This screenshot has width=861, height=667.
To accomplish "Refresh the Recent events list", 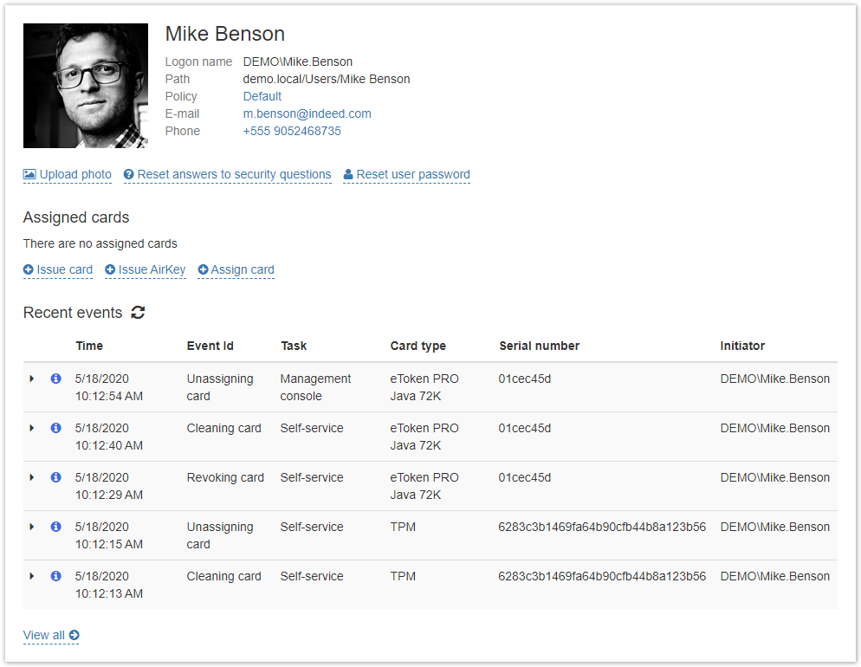I will [138, 313].
